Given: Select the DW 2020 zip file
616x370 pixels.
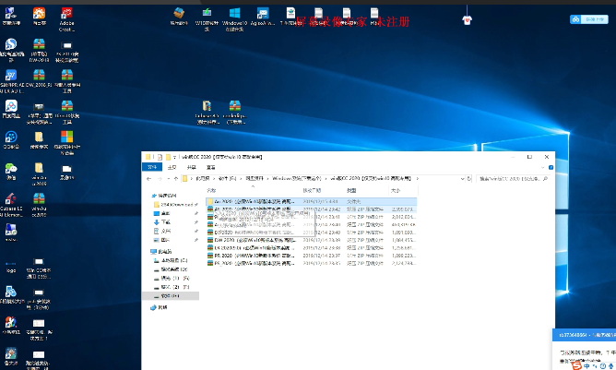Looking at the screenshot, I should (x=311, y=240).
